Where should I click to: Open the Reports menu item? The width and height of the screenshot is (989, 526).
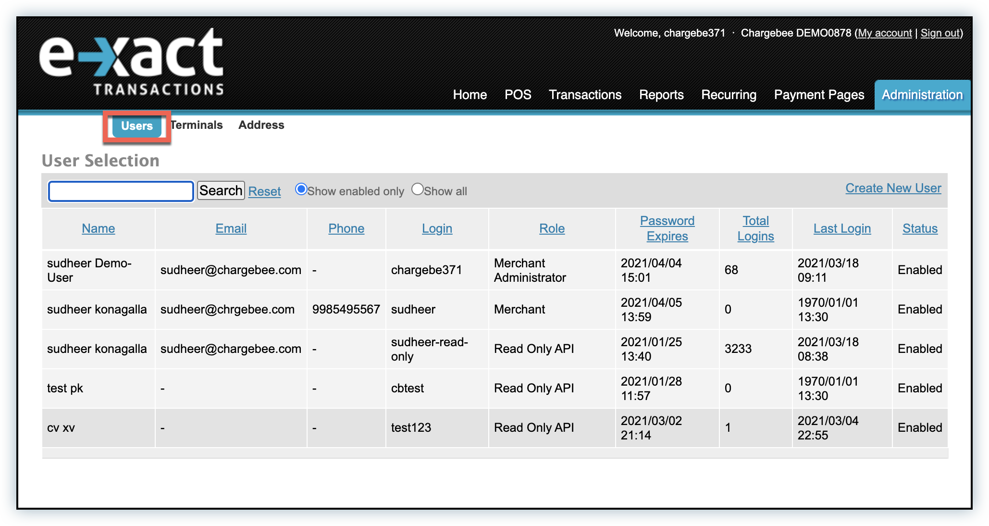(x=661, y=95)
